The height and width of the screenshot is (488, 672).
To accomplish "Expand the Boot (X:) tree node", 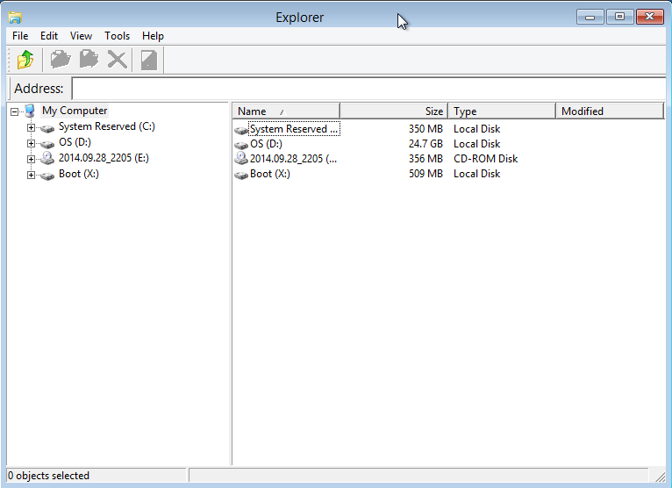I will [x=32, y=175].
